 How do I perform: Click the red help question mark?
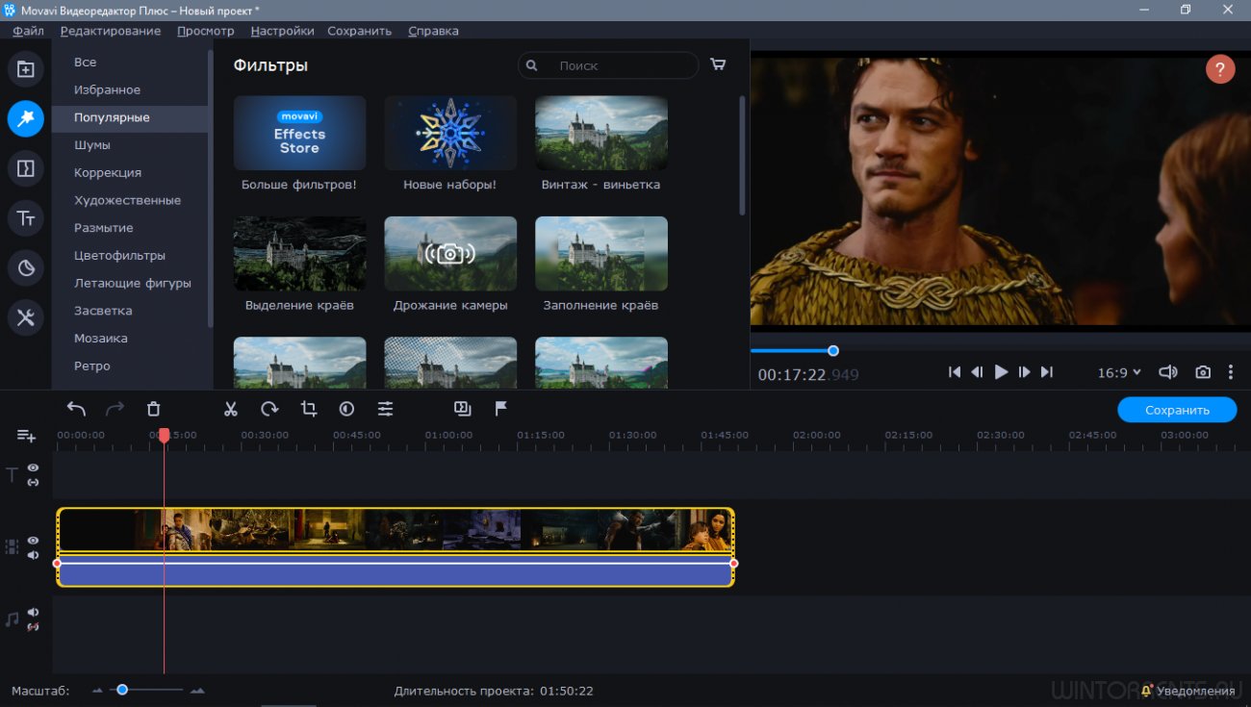1220,69
